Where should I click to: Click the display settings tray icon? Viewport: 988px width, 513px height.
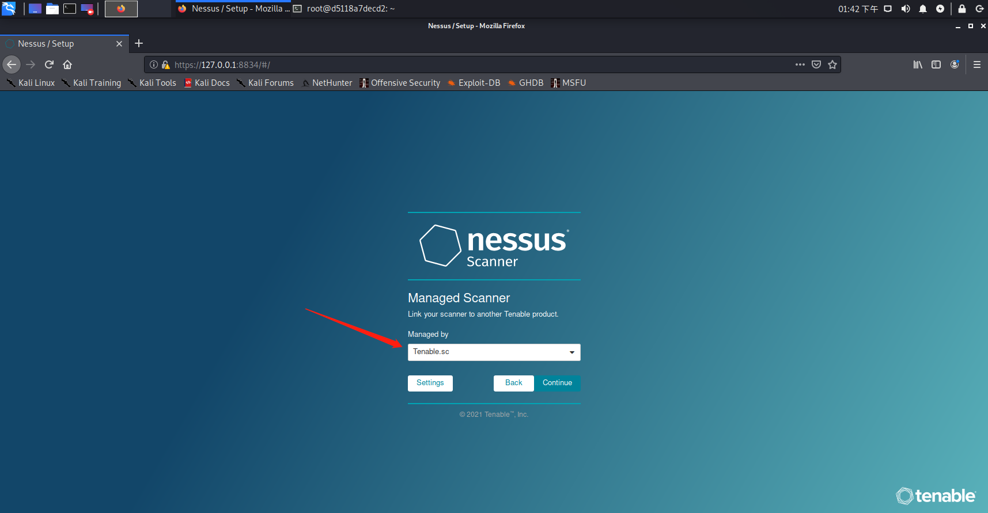[888, 9]
